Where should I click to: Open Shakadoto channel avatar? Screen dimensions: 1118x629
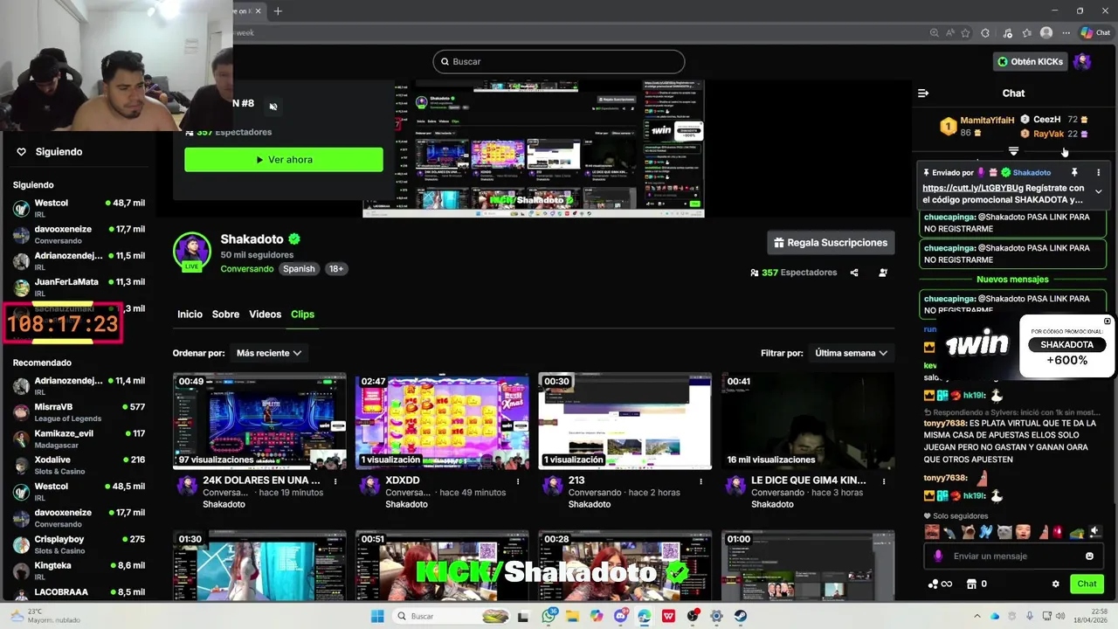[192, 252]
